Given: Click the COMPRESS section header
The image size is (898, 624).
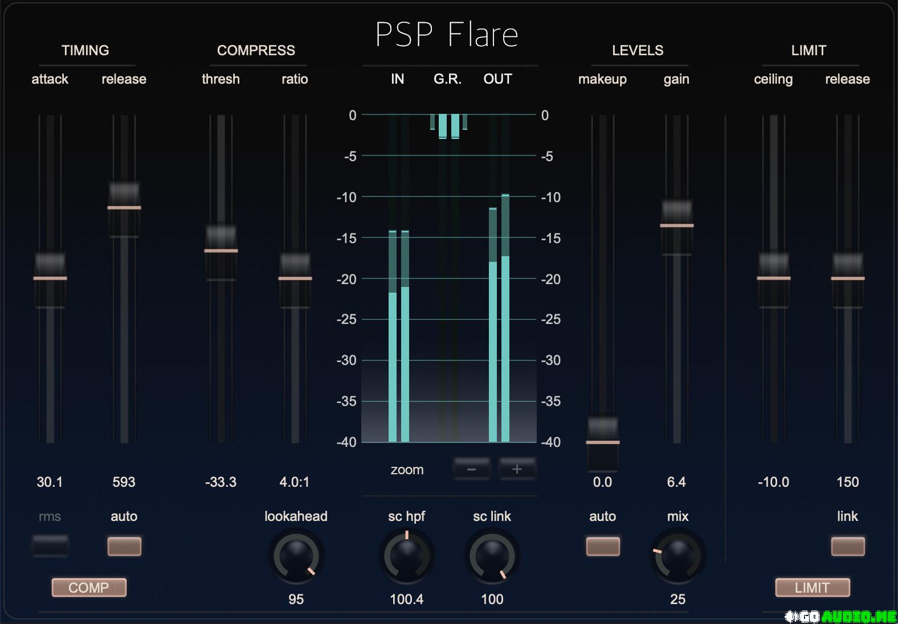Looking at the screenshot, I should (256, 50).
